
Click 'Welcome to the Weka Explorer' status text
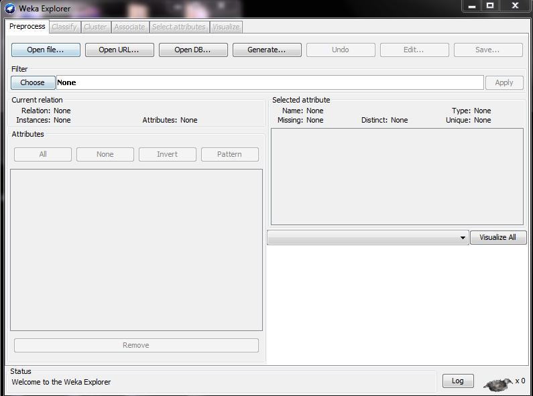61,382
